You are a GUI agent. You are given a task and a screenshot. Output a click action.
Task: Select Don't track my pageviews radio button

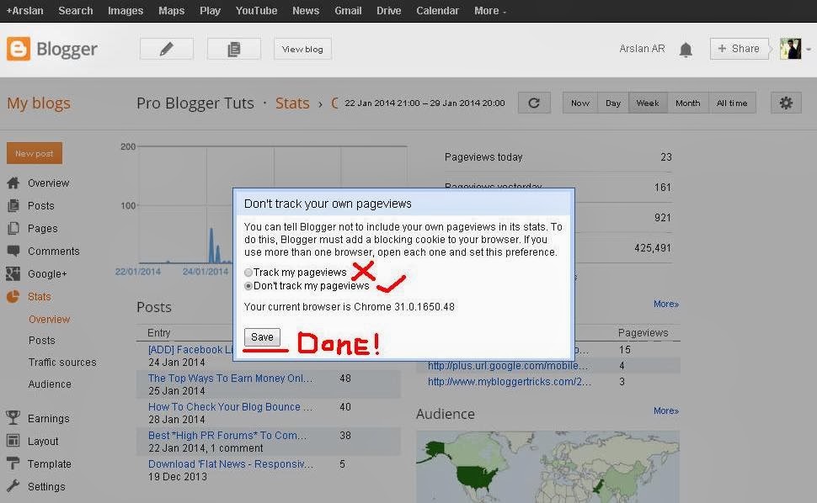(248, 286)
